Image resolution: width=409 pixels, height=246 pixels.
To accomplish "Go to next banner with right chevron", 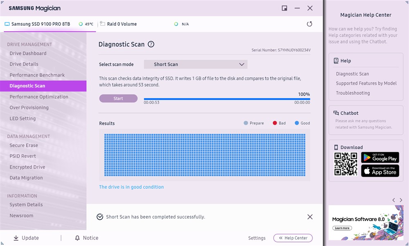I will click(401, 200).
